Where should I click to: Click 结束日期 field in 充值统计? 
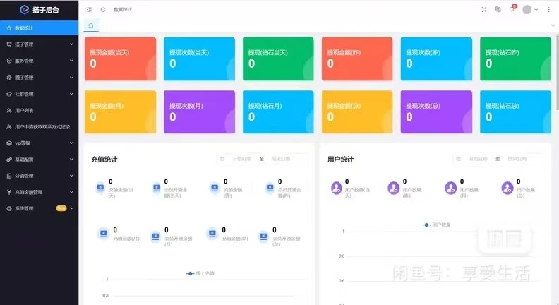[281, 159]
